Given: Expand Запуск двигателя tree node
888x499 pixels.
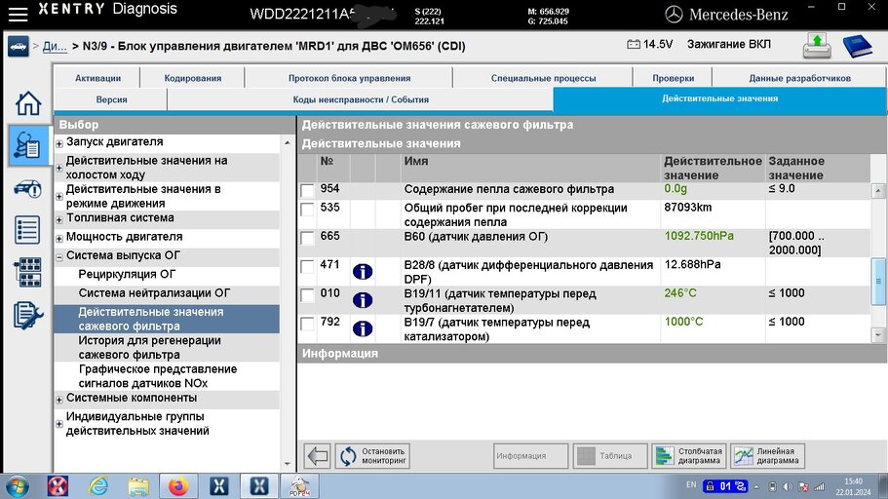Looking at the screenshot, I should (58, 144).
